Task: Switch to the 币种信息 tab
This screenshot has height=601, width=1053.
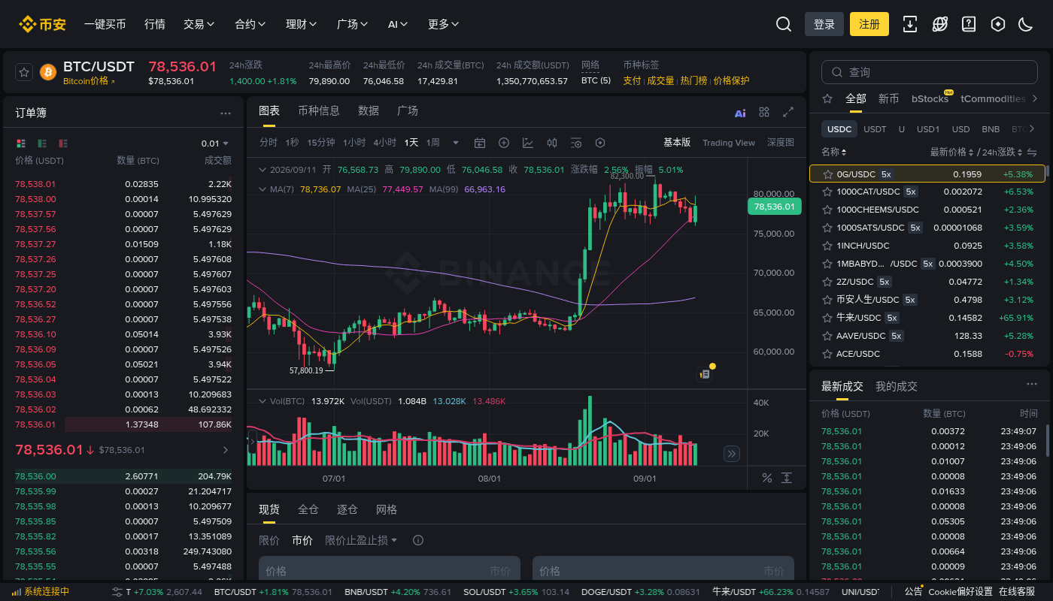Action: click(x=319, y=111)
